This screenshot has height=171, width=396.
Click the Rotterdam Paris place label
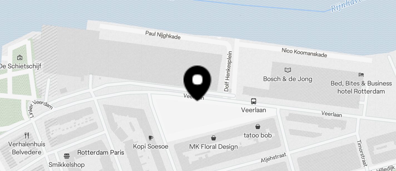(101, 152)
